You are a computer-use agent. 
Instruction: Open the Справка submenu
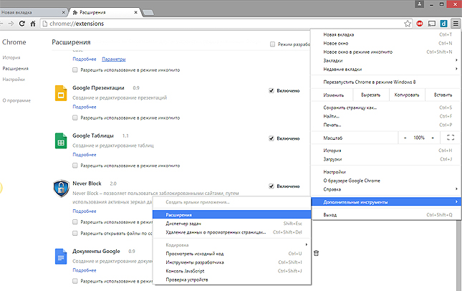[386, 189]
